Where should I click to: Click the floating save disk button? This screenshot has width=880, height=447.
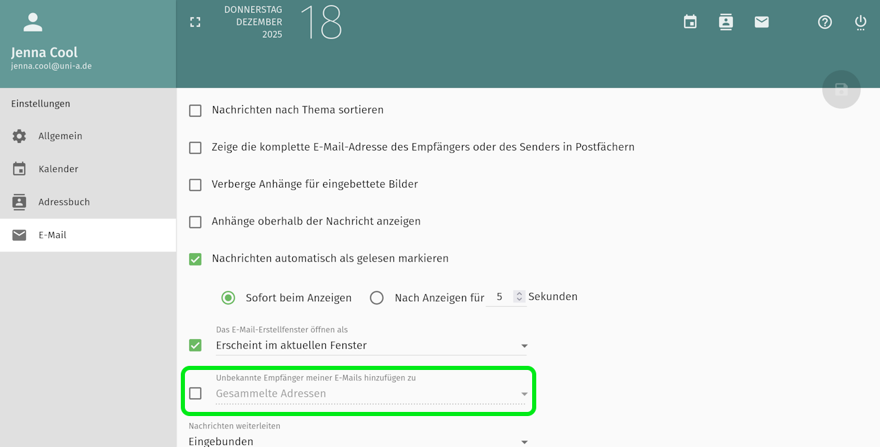tap(841, 89)
